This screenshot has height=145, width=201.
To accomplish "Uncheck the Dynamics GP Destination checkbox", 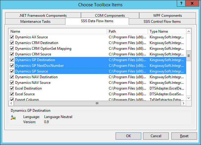I will pyautogui.click(x=12, y=60).
